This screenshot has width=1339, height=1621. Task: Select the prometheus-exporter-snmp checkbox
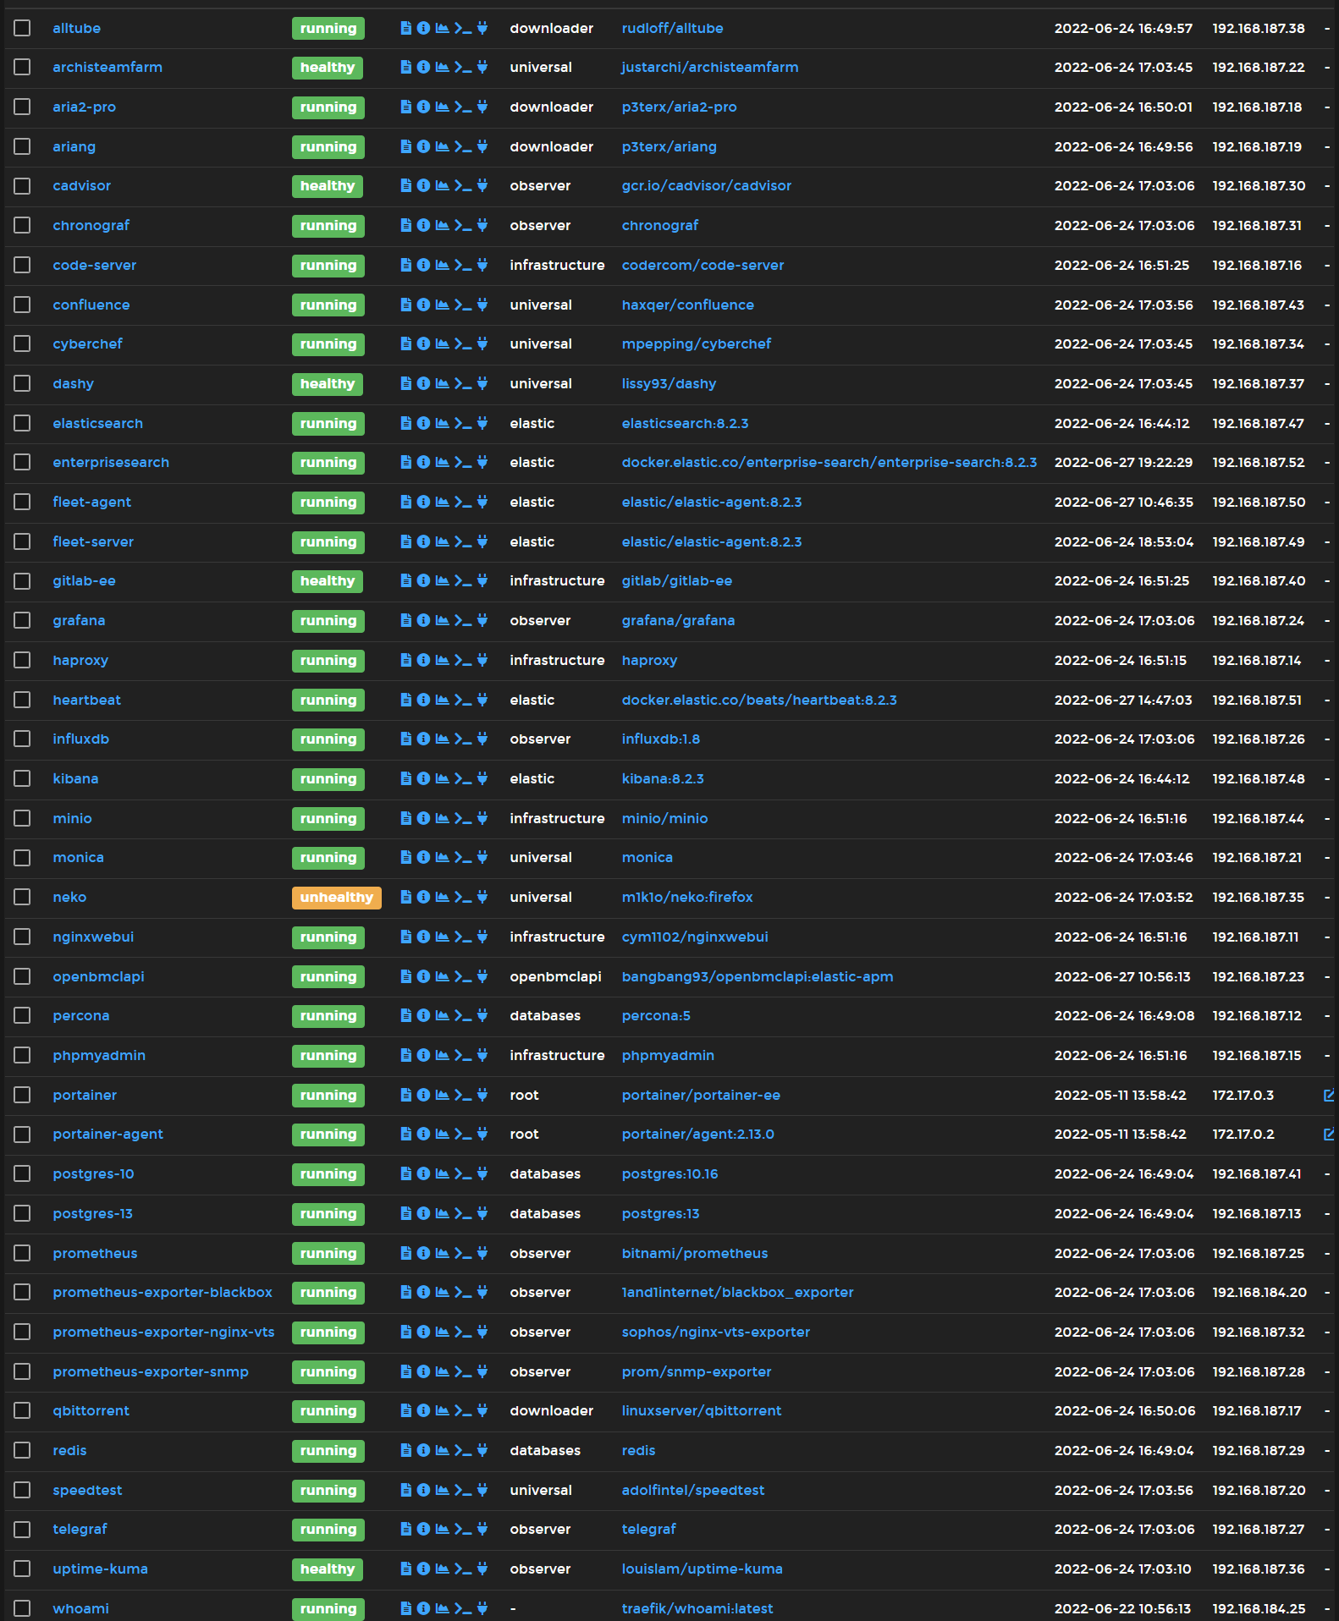click(x=22, y=1371)
